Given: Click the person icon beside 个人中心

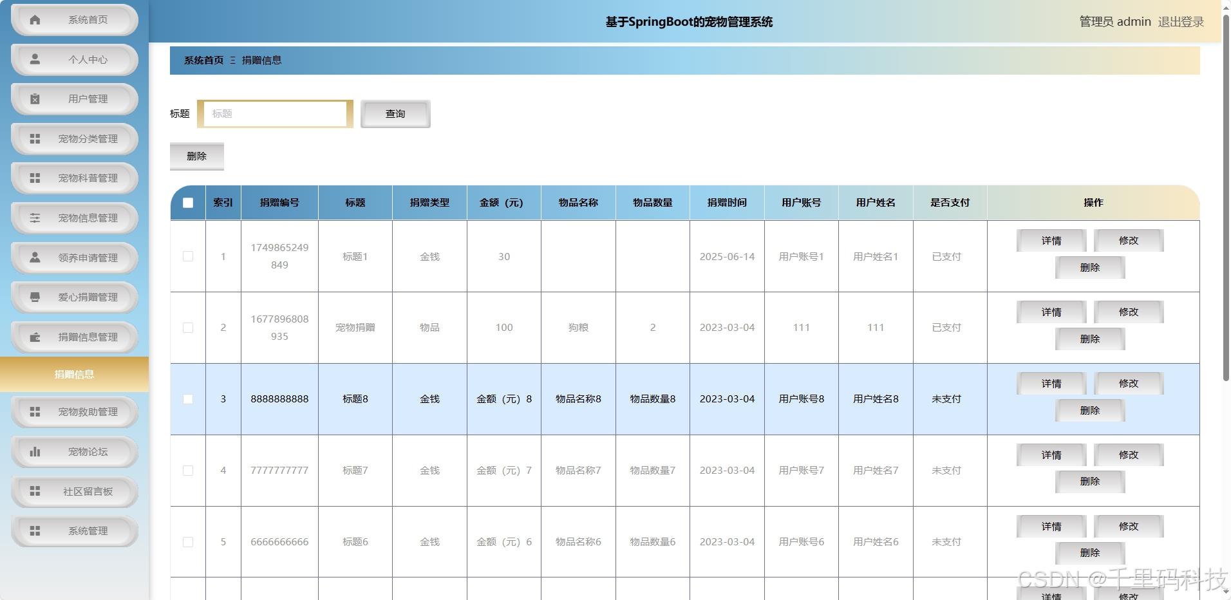Looking at the screenshot, I should (x=35, y=59).
